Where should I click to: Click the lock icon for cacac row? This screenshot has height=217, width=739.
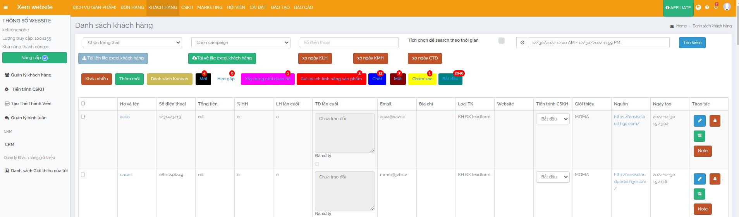(x=715, y=179)
